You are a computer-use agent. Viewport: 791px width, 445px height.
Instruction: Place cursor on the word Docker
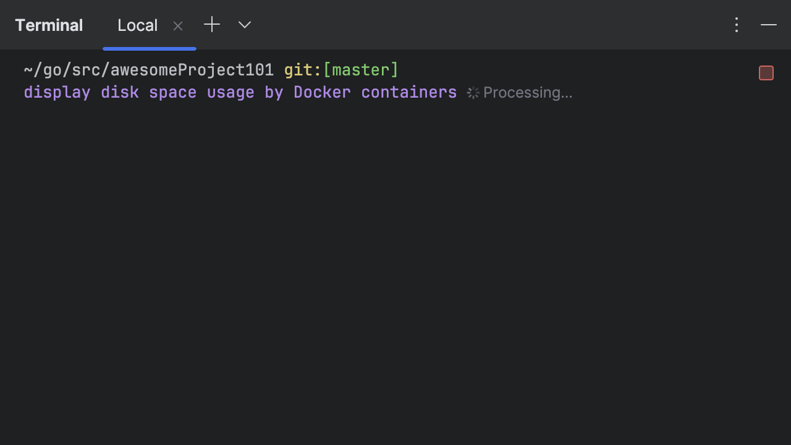click(322, 93)
